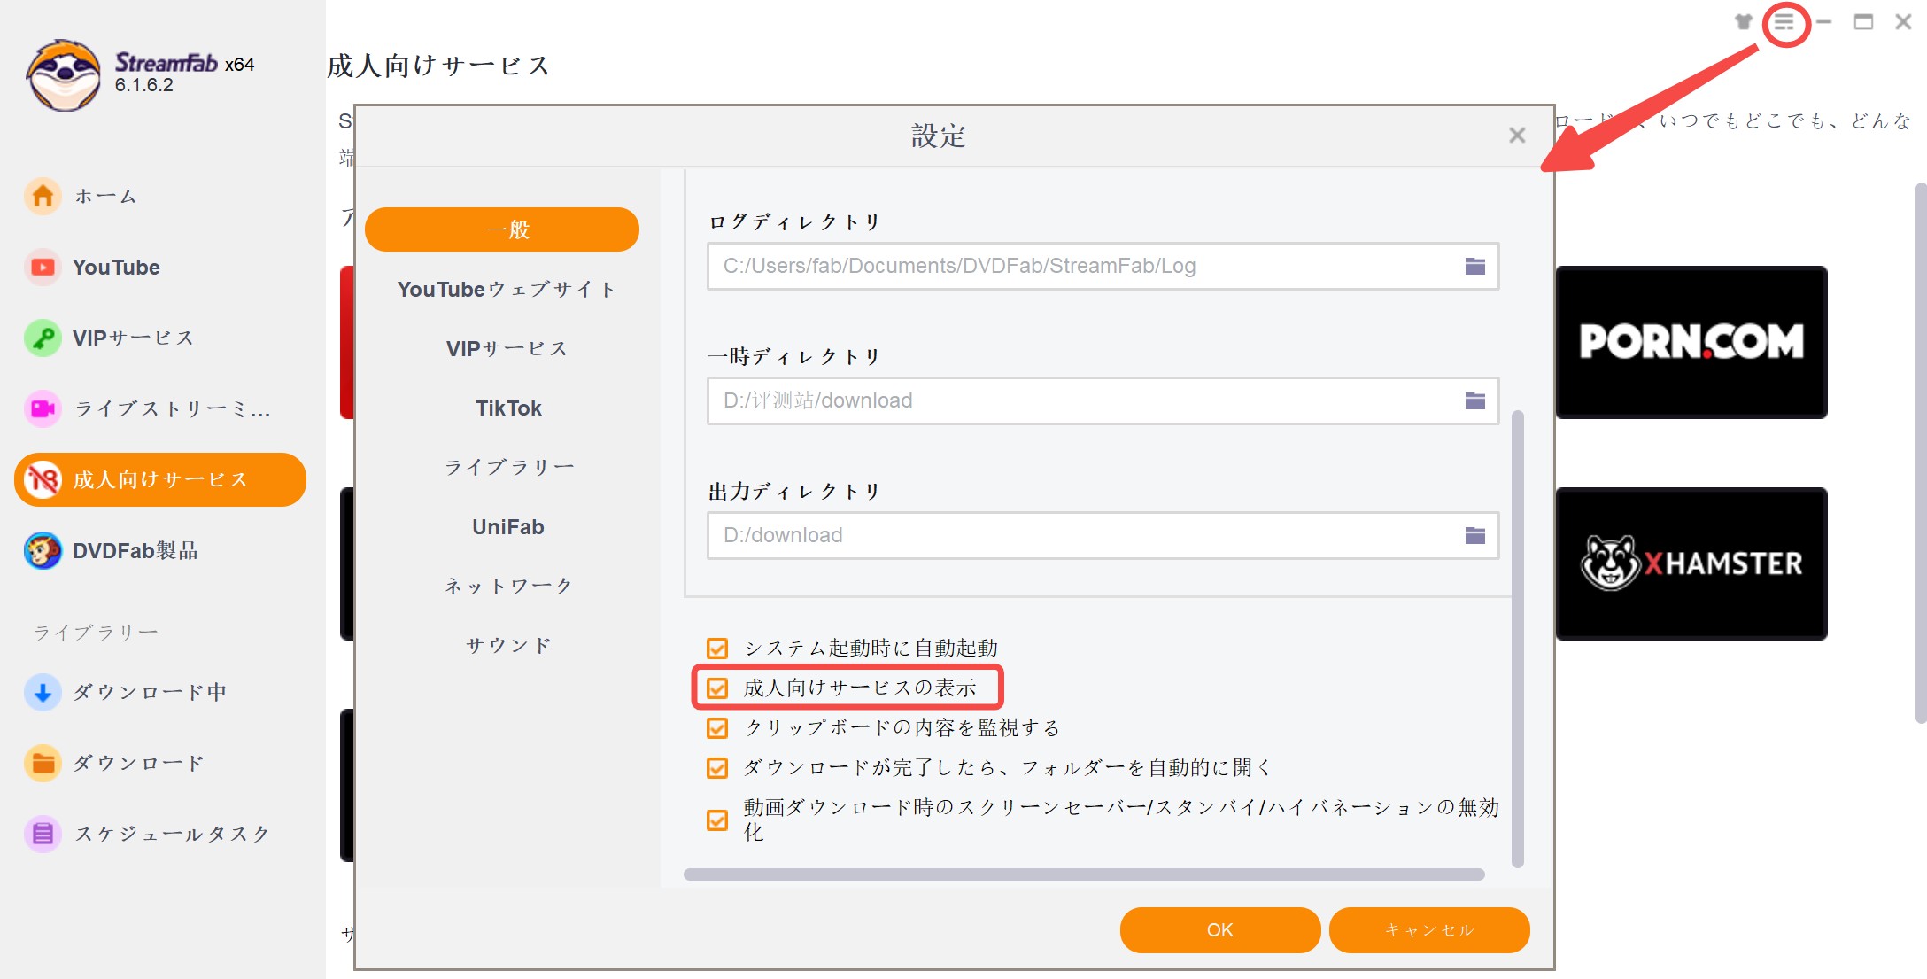
Task: Click the 出力ディレクトリ path field
Action: point(1103,535)
